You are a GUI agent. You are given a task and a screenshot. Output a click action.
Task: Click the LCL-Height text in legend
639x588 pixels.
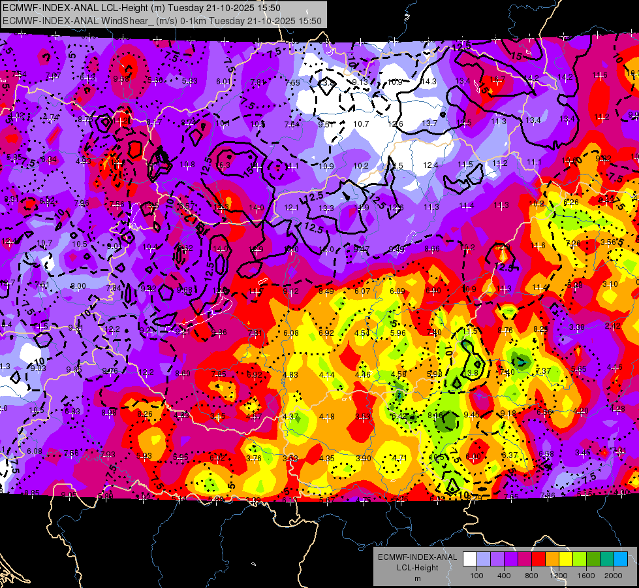(x=417, y=568)
